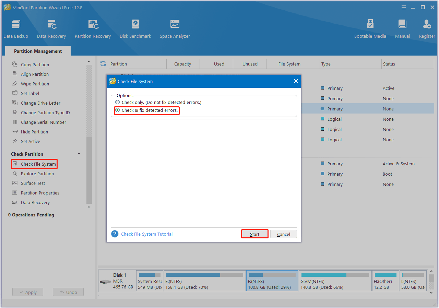Create Bootable Media
The image size is (439, 308).
(370, 28)
